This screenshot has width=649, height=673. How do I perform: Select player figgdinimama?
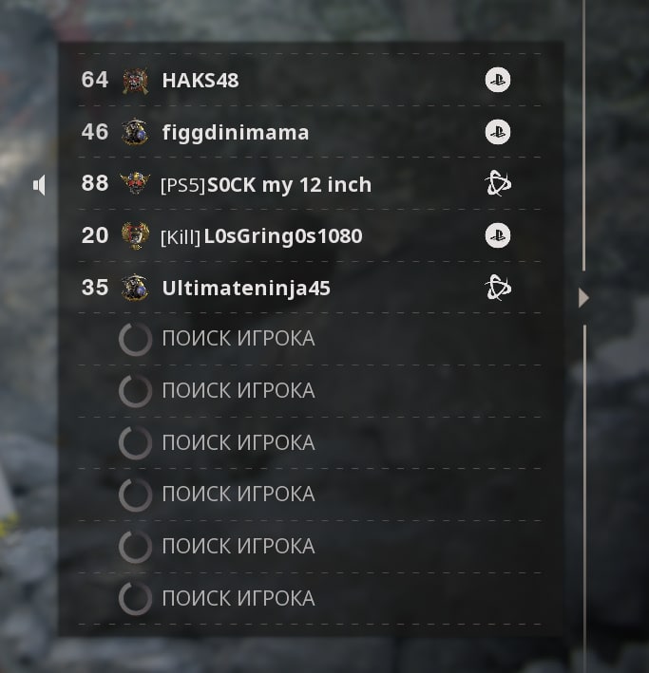tap(310, 132)
